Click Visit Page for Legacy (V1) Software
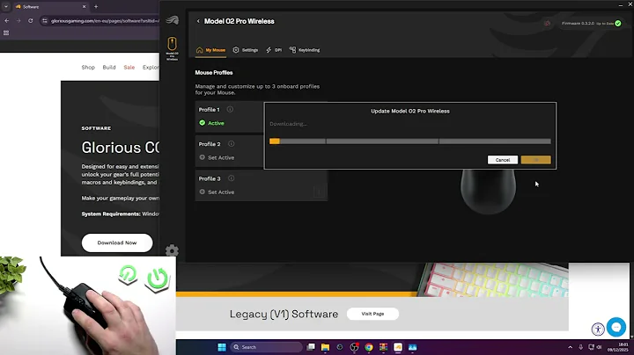The width and height of the screenshot is (634, 355). 372,314
